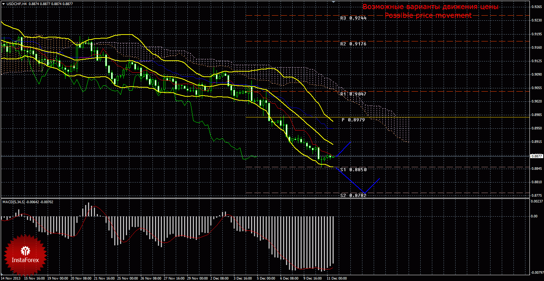The image size is (544, 281).
Task: Click the 0.9265 price axis label
Action: (x=536, y=7)
